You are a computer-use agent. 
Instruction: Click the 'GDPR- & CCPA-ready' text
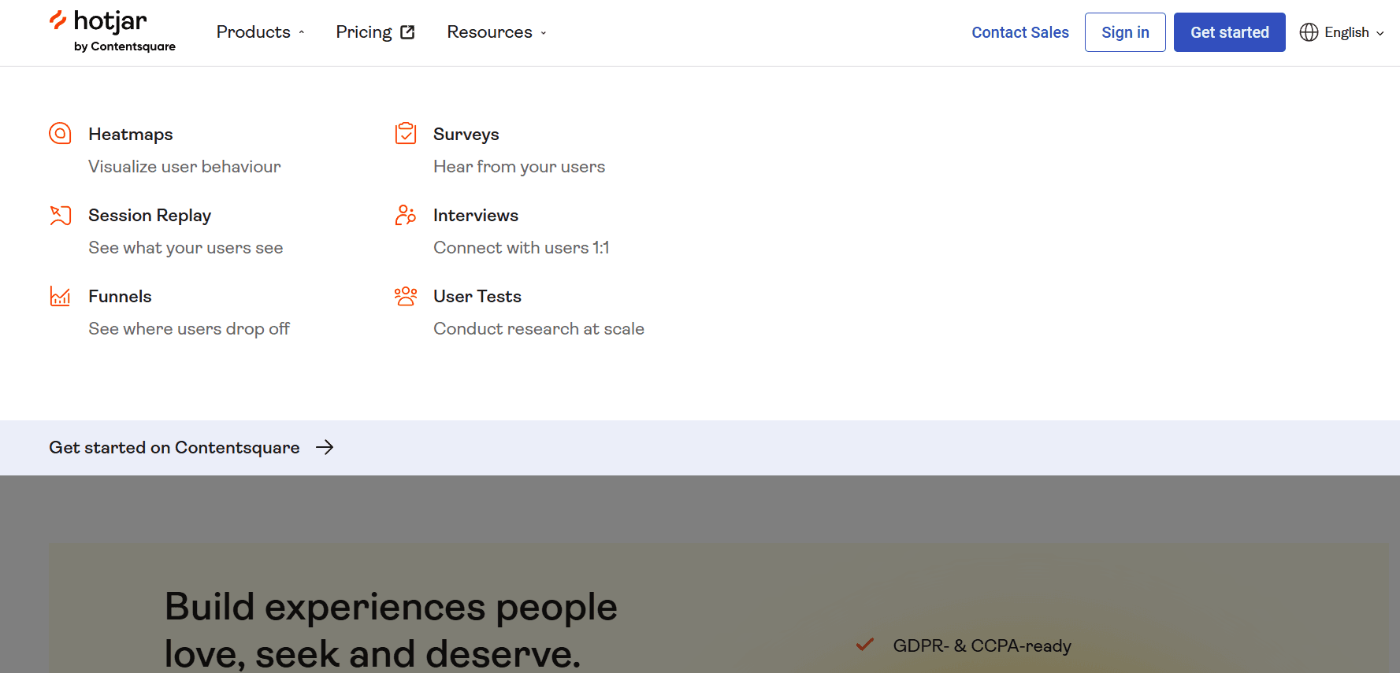982,645
